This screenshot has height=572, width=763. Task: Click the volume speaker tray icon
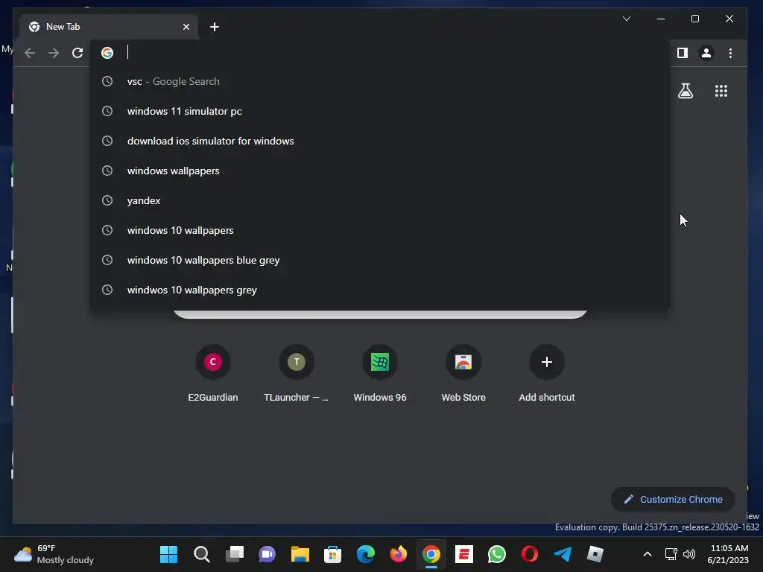point(689,554)
